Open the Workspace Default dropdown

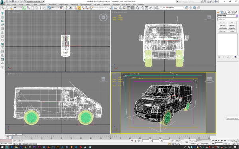pos(35,1)
